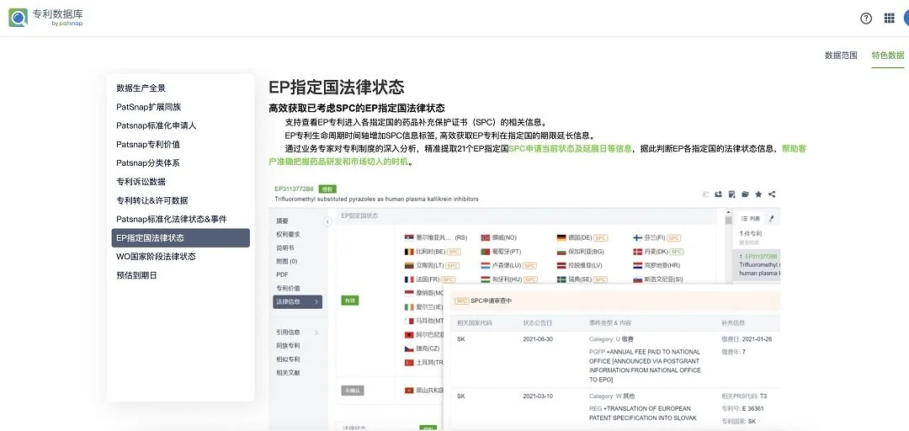
Task: Click SPC tag next to 匈牙利(HU)
Action: tap(530, 279)
